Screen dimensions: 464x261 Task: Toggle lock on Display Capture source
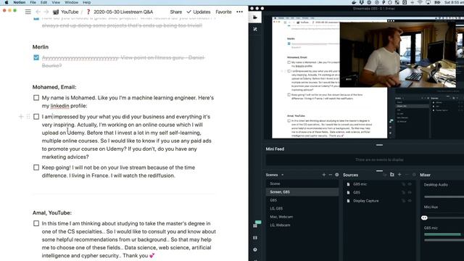[403, 201]
